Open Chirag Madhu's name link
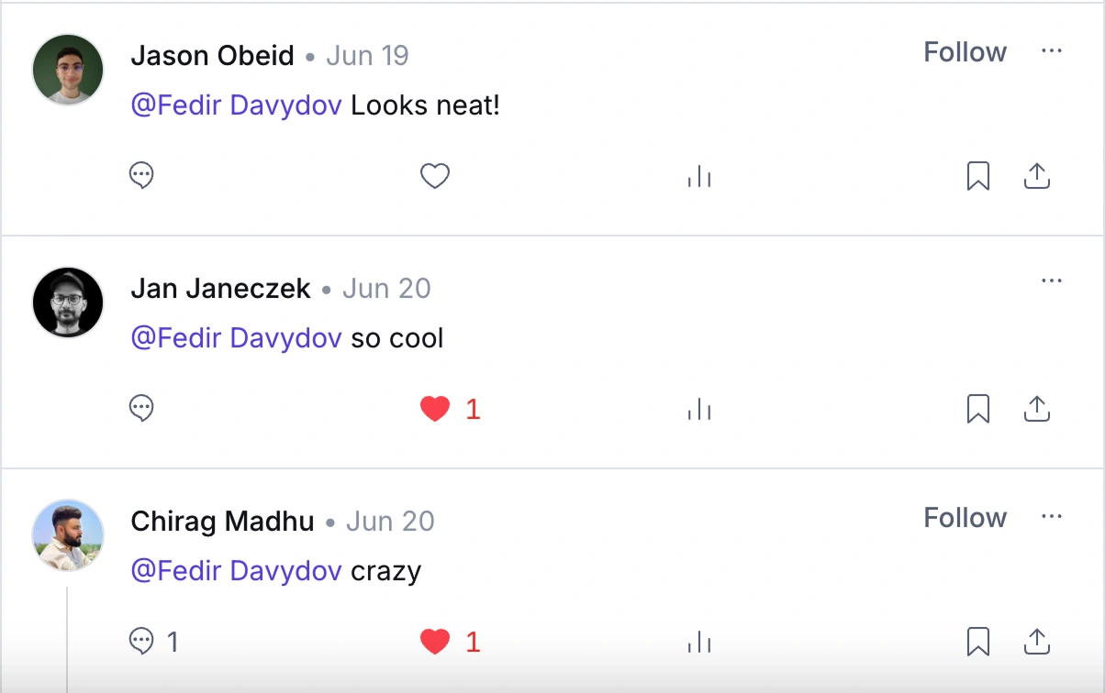1105x693 pixels. click(223, 522)
